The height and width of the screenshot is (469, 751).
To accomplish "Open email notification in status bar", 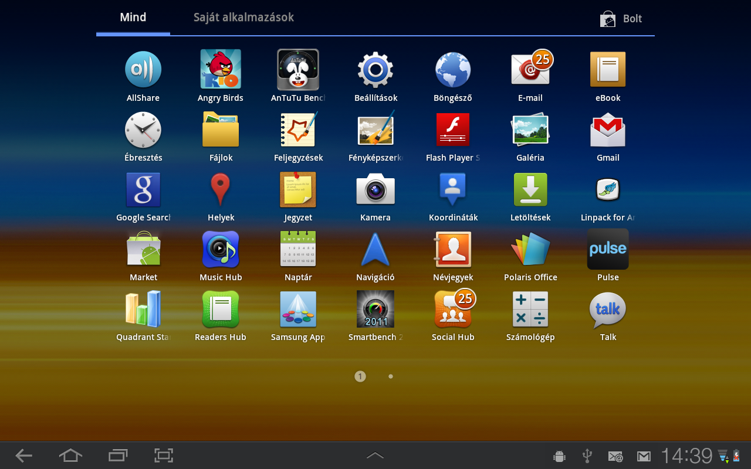I will [615, 456].
